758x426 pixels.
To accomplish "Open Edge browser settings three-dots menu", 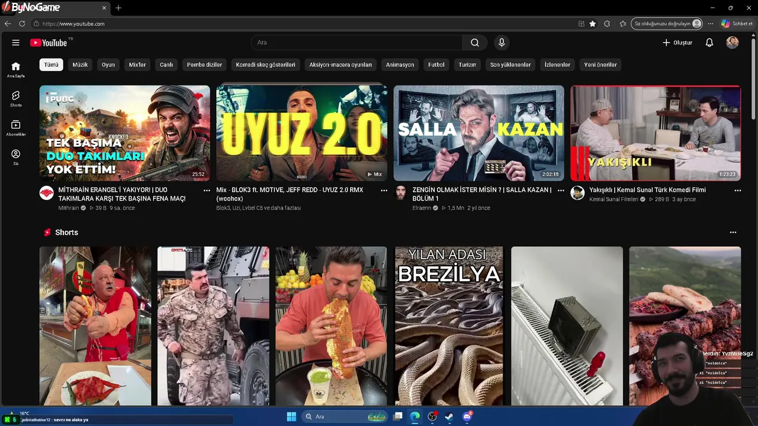I will (x=711, y=24).
